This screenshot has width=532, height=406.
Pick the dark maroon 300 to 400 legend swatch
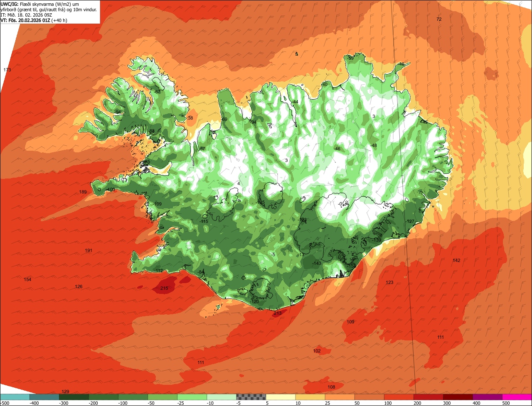(x=458, y=397)
